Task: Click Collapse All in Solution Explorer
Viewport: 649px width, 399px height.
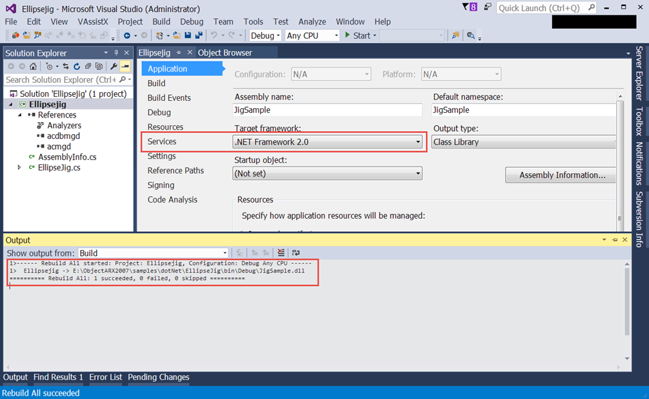Action: (x=88, y=66)
